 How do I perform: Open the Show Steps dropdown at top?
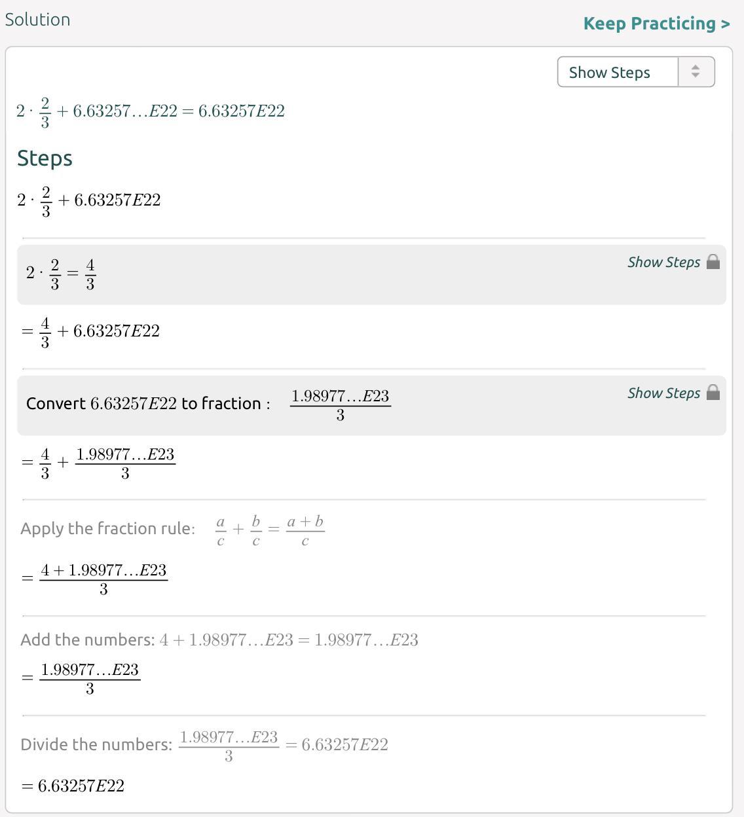pyautogui.click(x=617, y=72)
